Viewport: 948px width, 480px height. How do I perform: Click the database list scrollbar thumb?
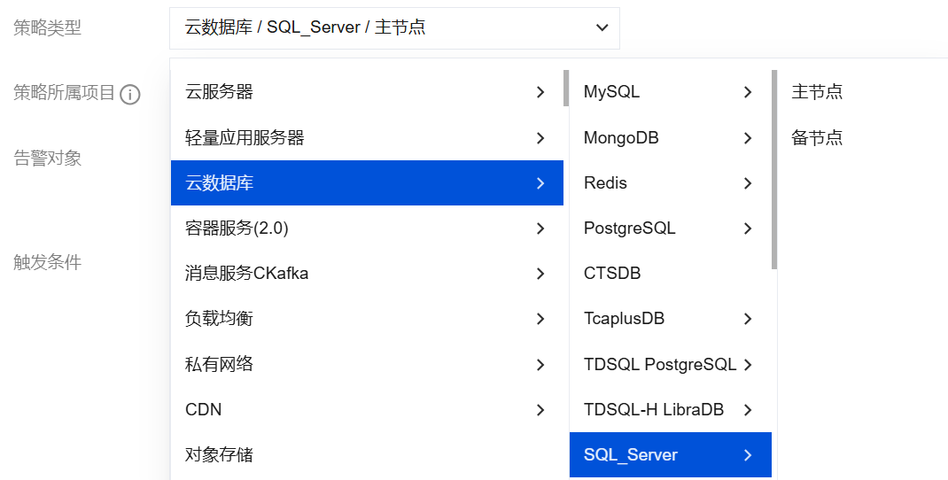pos(774,170)
